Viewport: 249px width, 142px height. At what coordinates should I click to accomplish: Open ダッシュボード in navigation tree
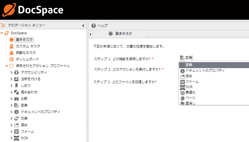coord(27,59)
